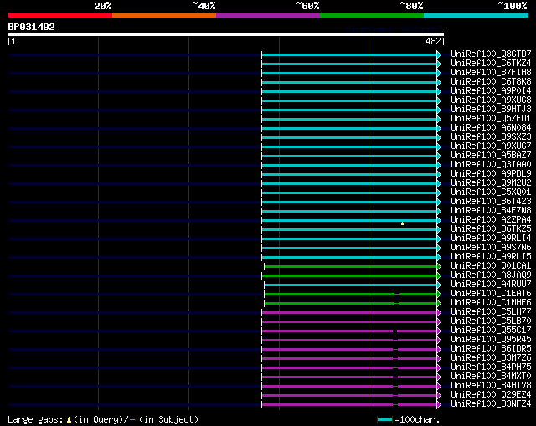Select the UniRef100_B7FIH8 hit label
The image size is (536, 426).
point(491,73)
